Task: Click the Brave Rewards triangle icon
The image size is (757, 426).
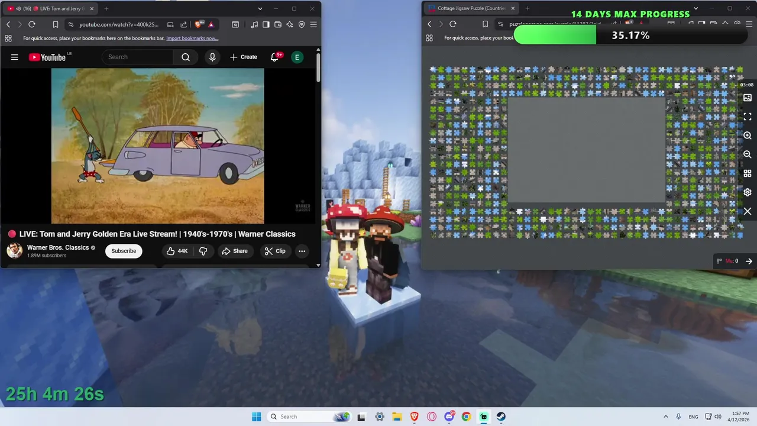Action: [x=211, y=24]
